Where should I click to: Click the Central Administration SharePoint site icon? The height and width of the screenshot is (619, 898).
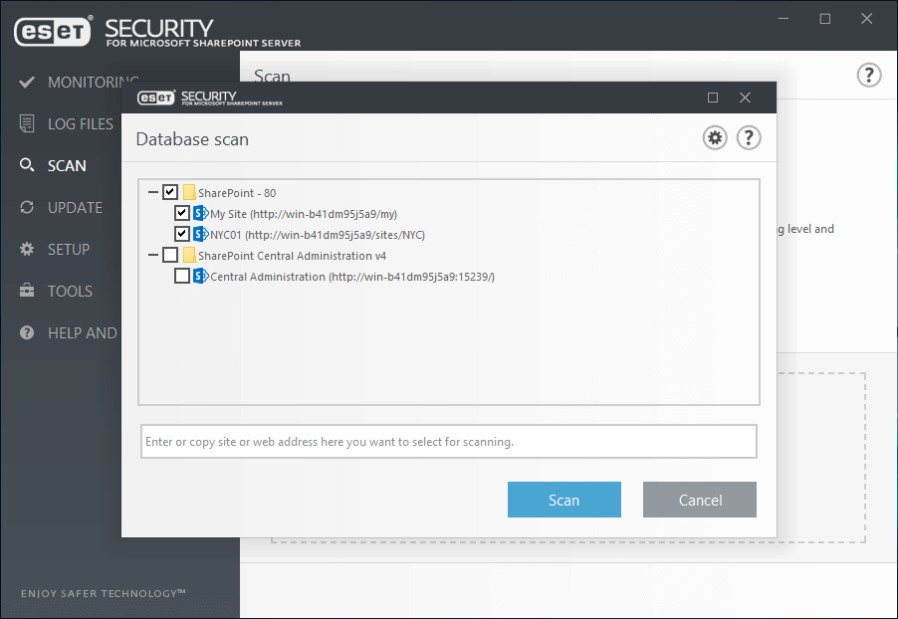pos(200,276)
